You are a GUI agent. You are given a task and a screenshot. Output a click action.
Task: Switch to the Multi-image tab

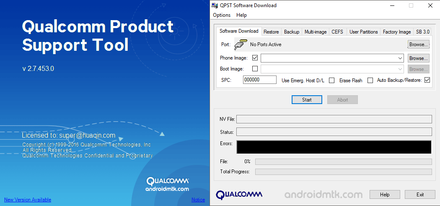pyautogui.click(x=315, y=32)
